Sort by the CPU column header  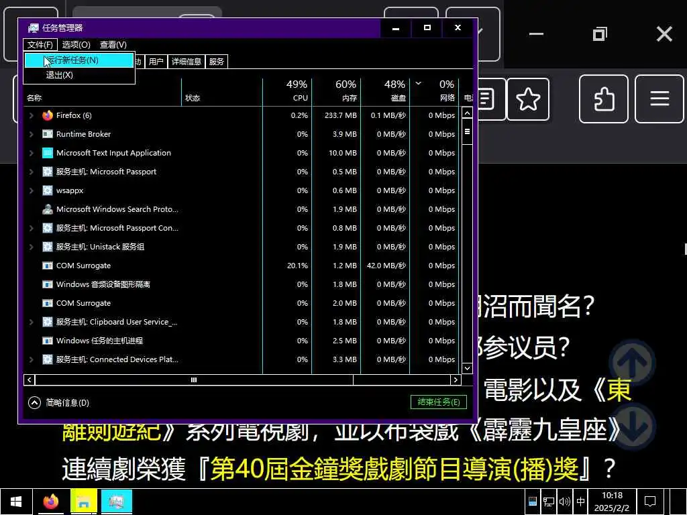coord(287,91)
